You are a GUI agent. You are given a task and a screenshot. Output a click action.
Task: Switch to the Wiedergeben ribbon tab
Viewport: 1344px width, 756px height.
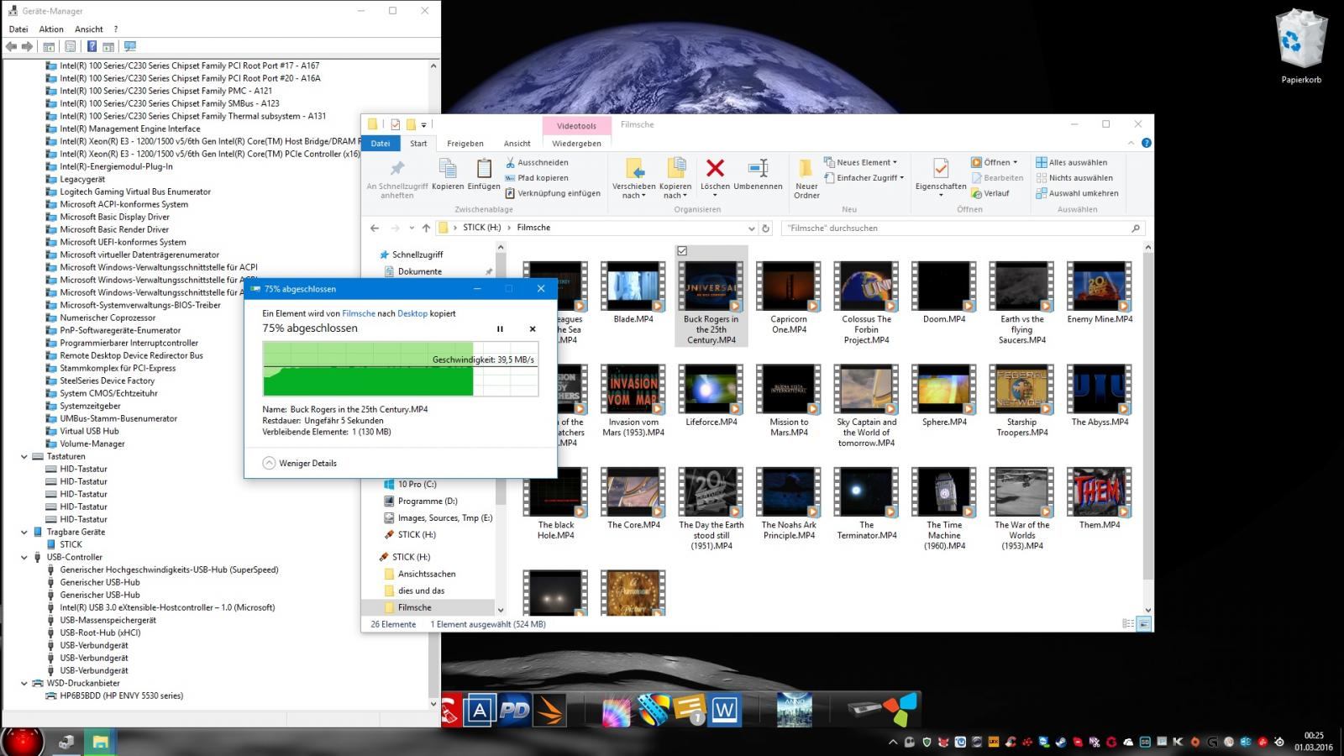click(576, 144)
